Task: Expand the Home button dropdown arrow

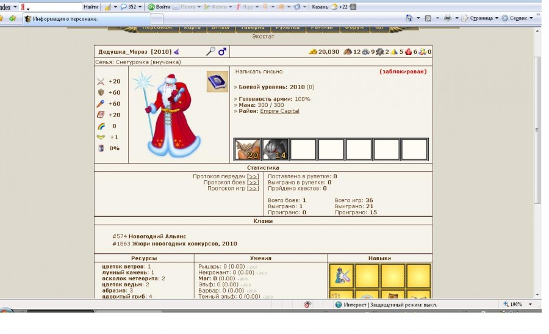Action: [418, 18]
